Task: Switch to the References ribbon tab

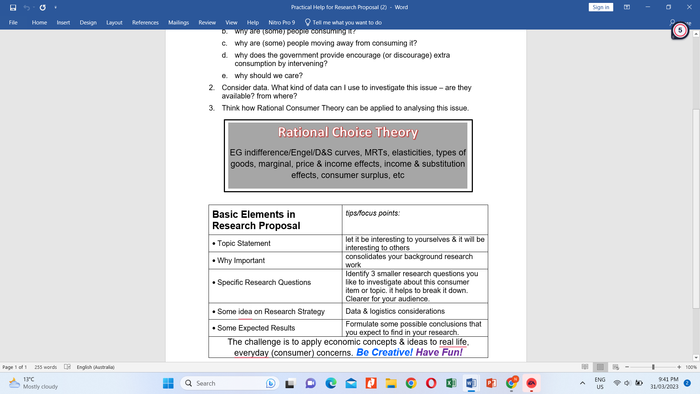Action: (145, 22)
